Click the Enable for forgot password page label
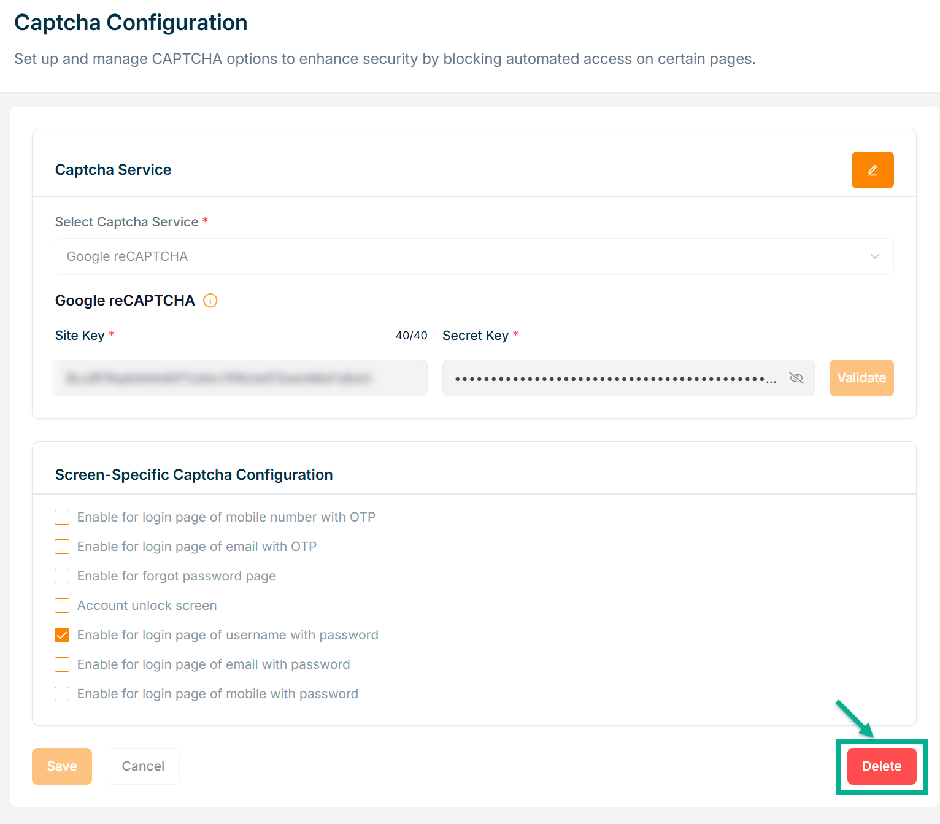The image size is (940, 824). pyautogui.click(x=176, y=576)
